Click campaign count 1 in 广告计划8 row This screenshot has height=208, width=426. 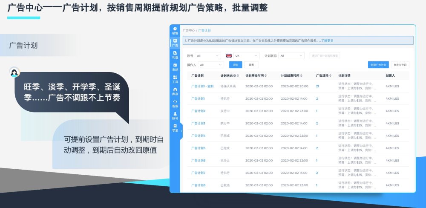[x=317, y=185]
